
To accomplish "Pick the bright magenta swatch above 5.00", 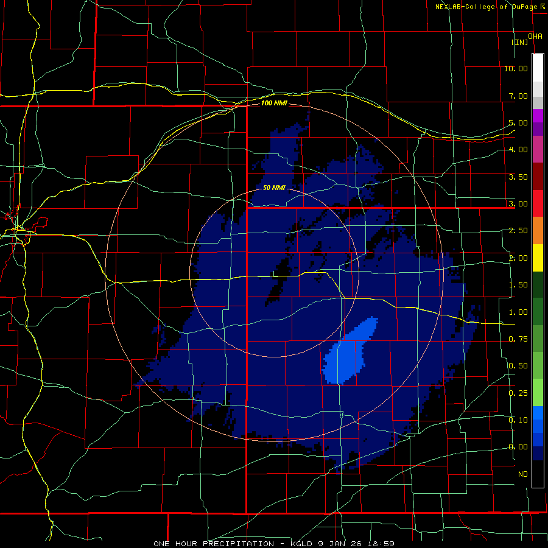I will click(x=538, y=116).
